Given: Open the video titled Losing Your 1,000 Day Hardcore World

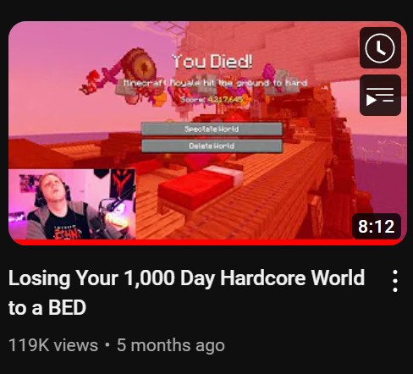Looking at the screenshot, I should [186, 292].
